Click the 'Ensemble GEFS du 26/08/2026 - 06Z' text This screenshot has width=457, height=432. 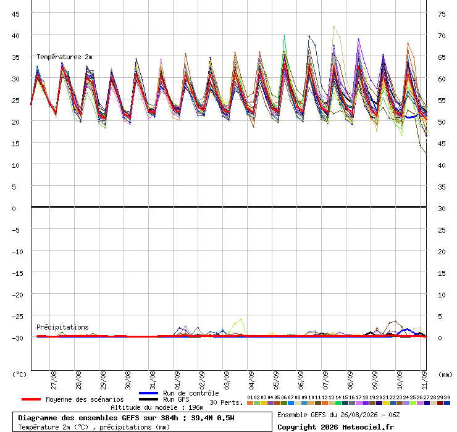(338, 415)
